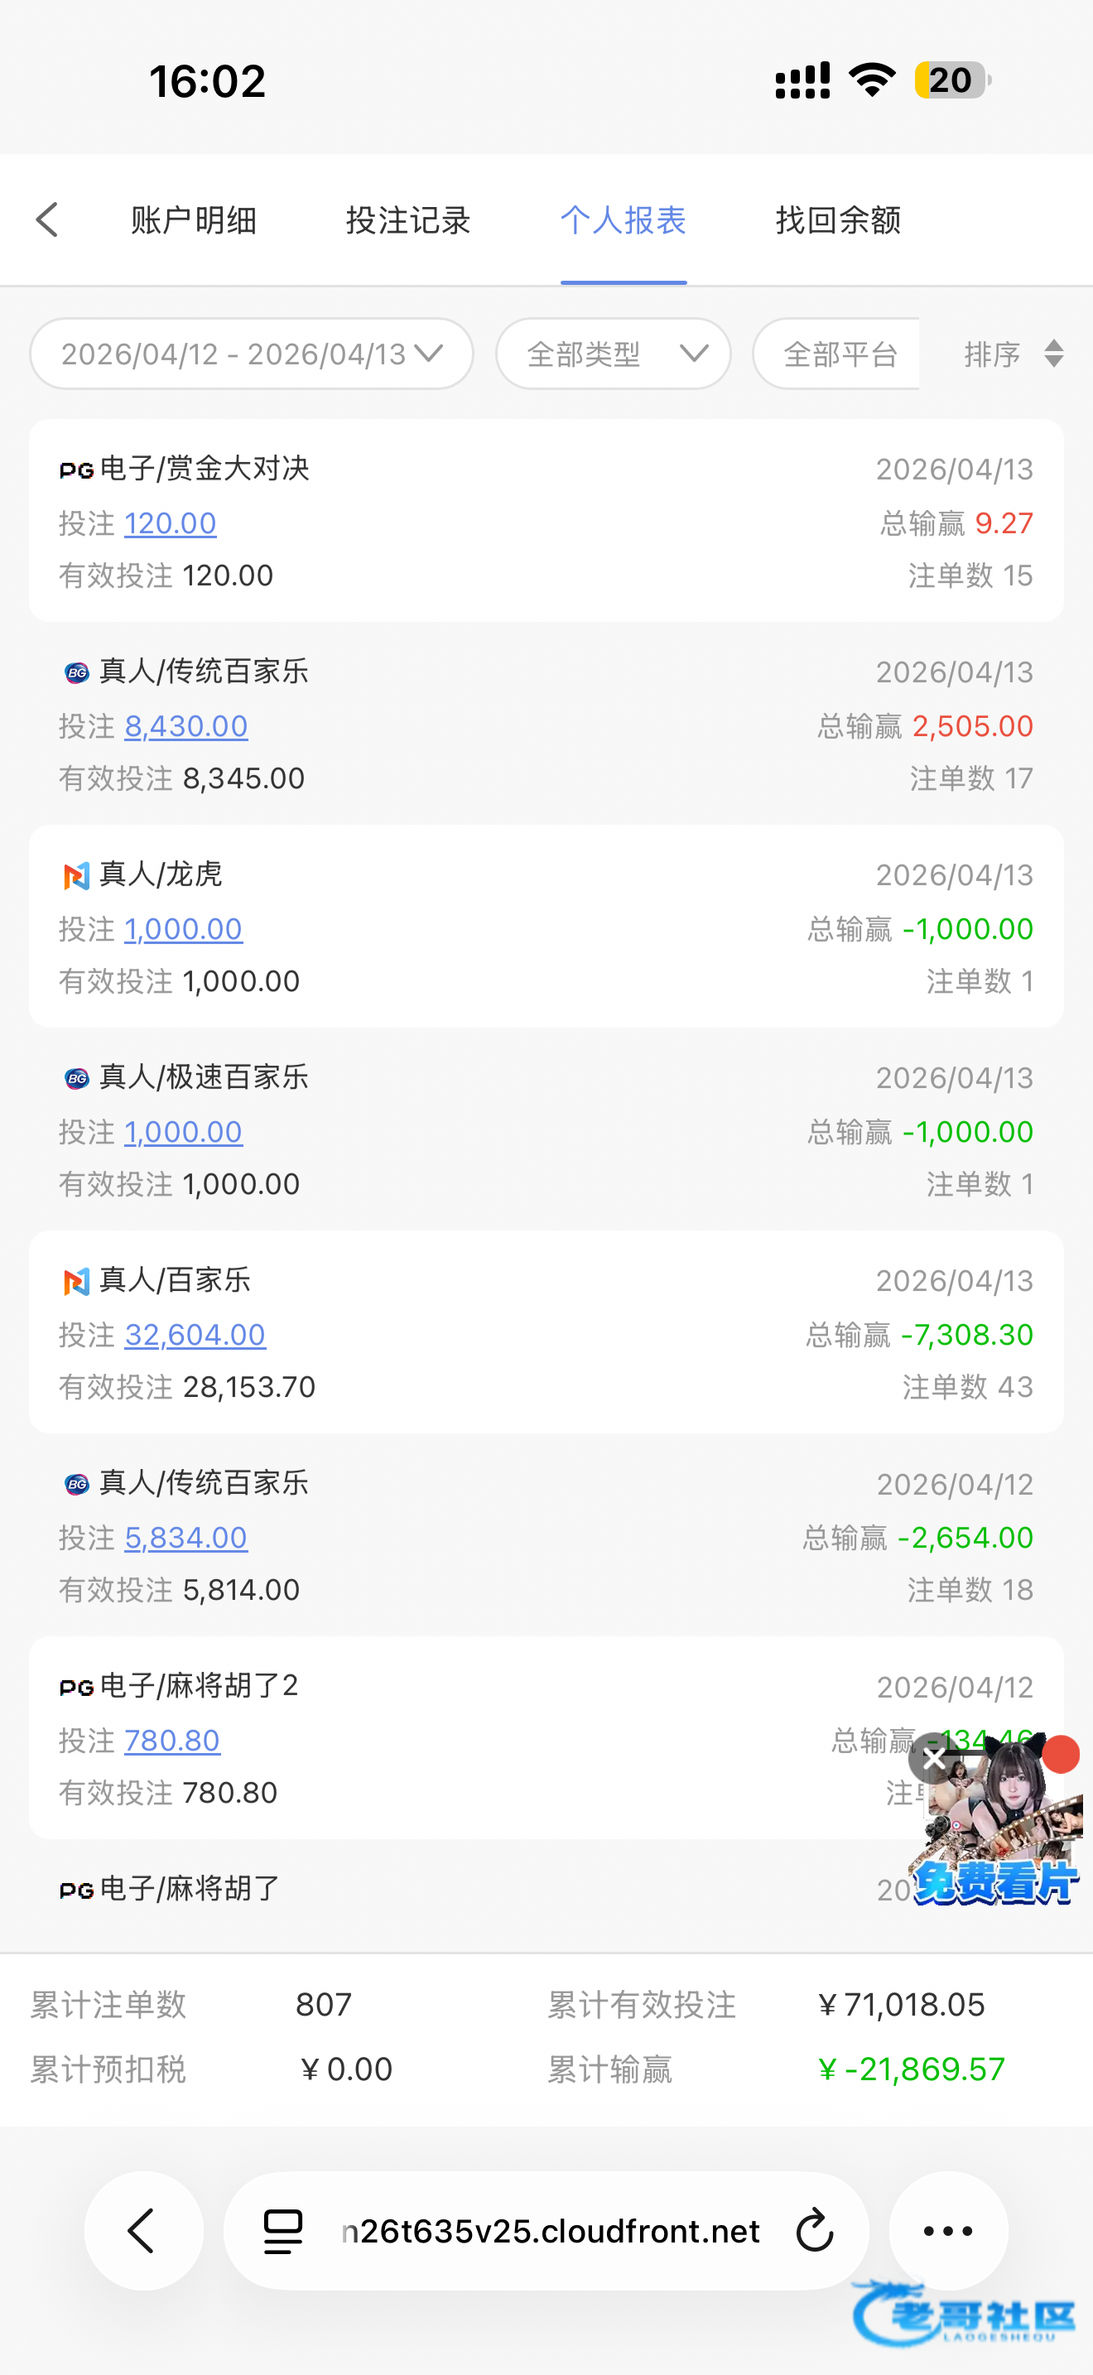Open the browser three-dots menu

pyautogui.click(x=947, y=2230)
